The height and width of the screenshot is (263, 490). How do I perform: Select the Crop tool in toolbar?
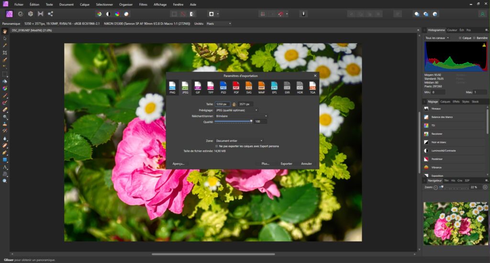[5, 53]
